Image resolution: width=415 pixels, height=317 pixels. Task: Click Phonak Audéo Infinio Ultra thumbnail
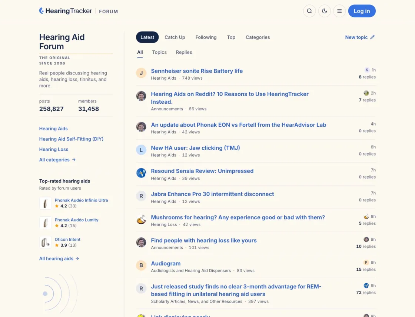(45, 203)
